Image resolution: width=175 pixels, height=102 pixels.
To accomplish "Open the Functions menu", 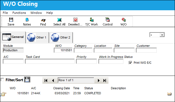I will coord(19,13).
